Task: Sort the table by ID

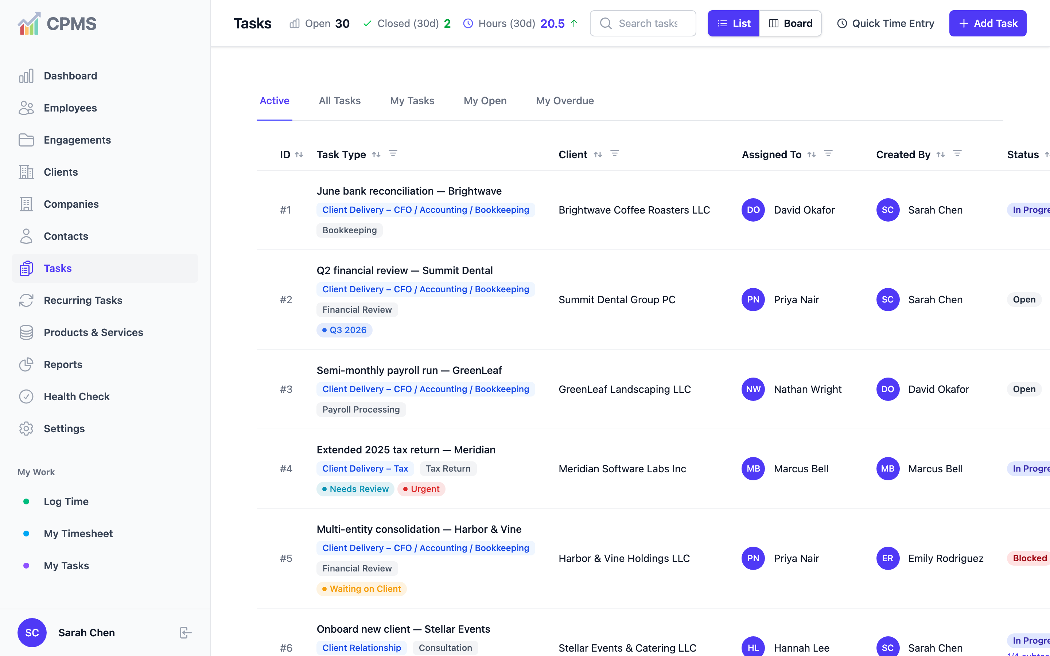Action: pos(299,155)
